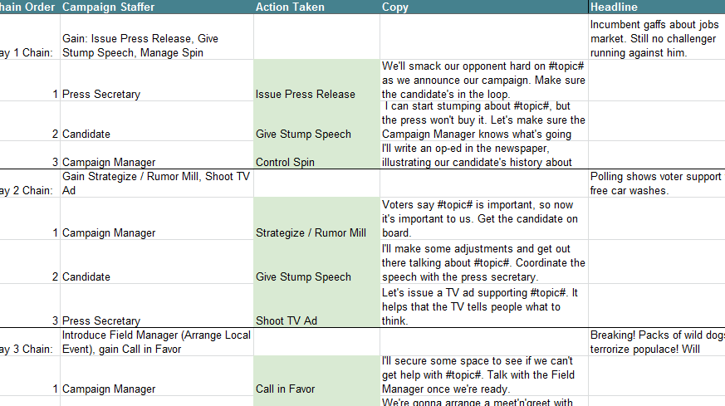Screen dimensions: 725x406
Task: Select the Headline column header
Action: click(657, 7)
